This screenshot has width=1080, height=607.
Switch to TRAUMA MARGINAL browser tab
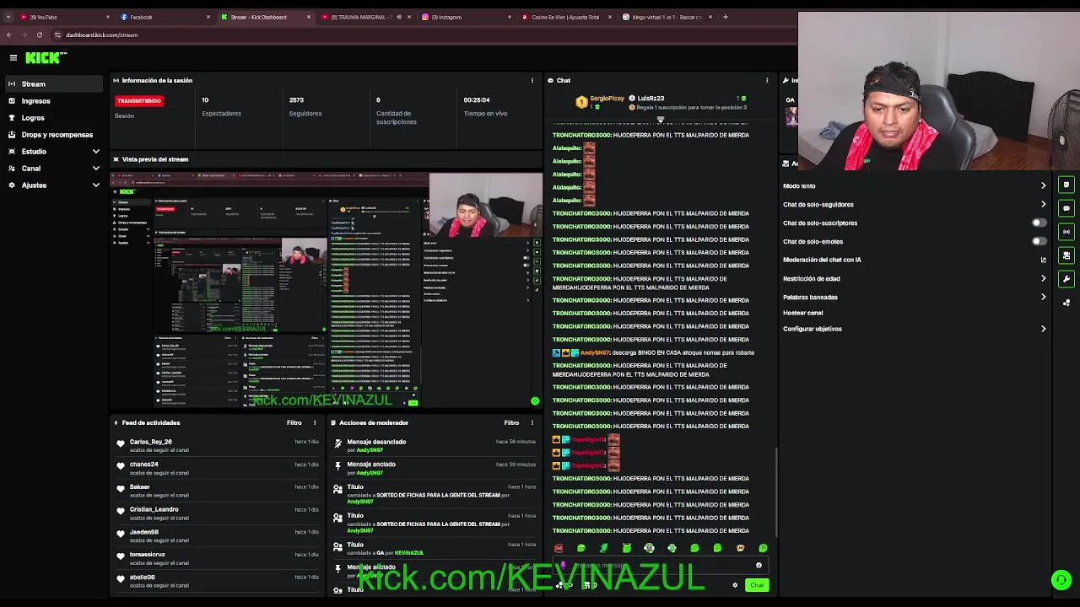point(366,17)
